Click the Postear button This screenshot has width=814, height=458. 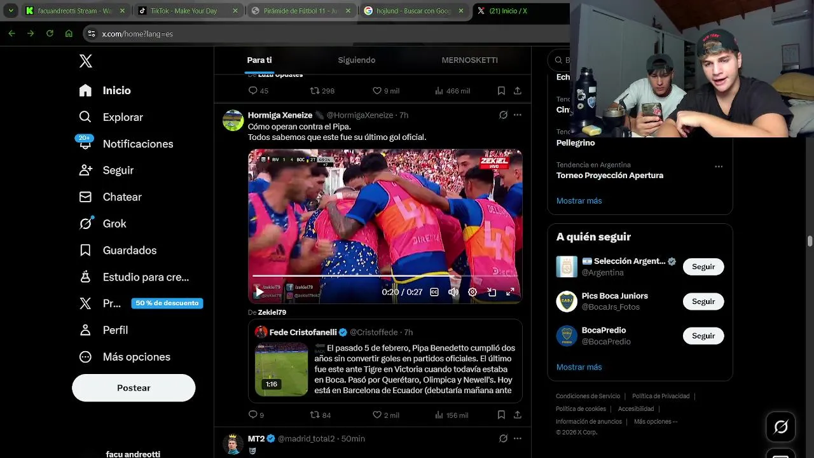click(134, 388)
